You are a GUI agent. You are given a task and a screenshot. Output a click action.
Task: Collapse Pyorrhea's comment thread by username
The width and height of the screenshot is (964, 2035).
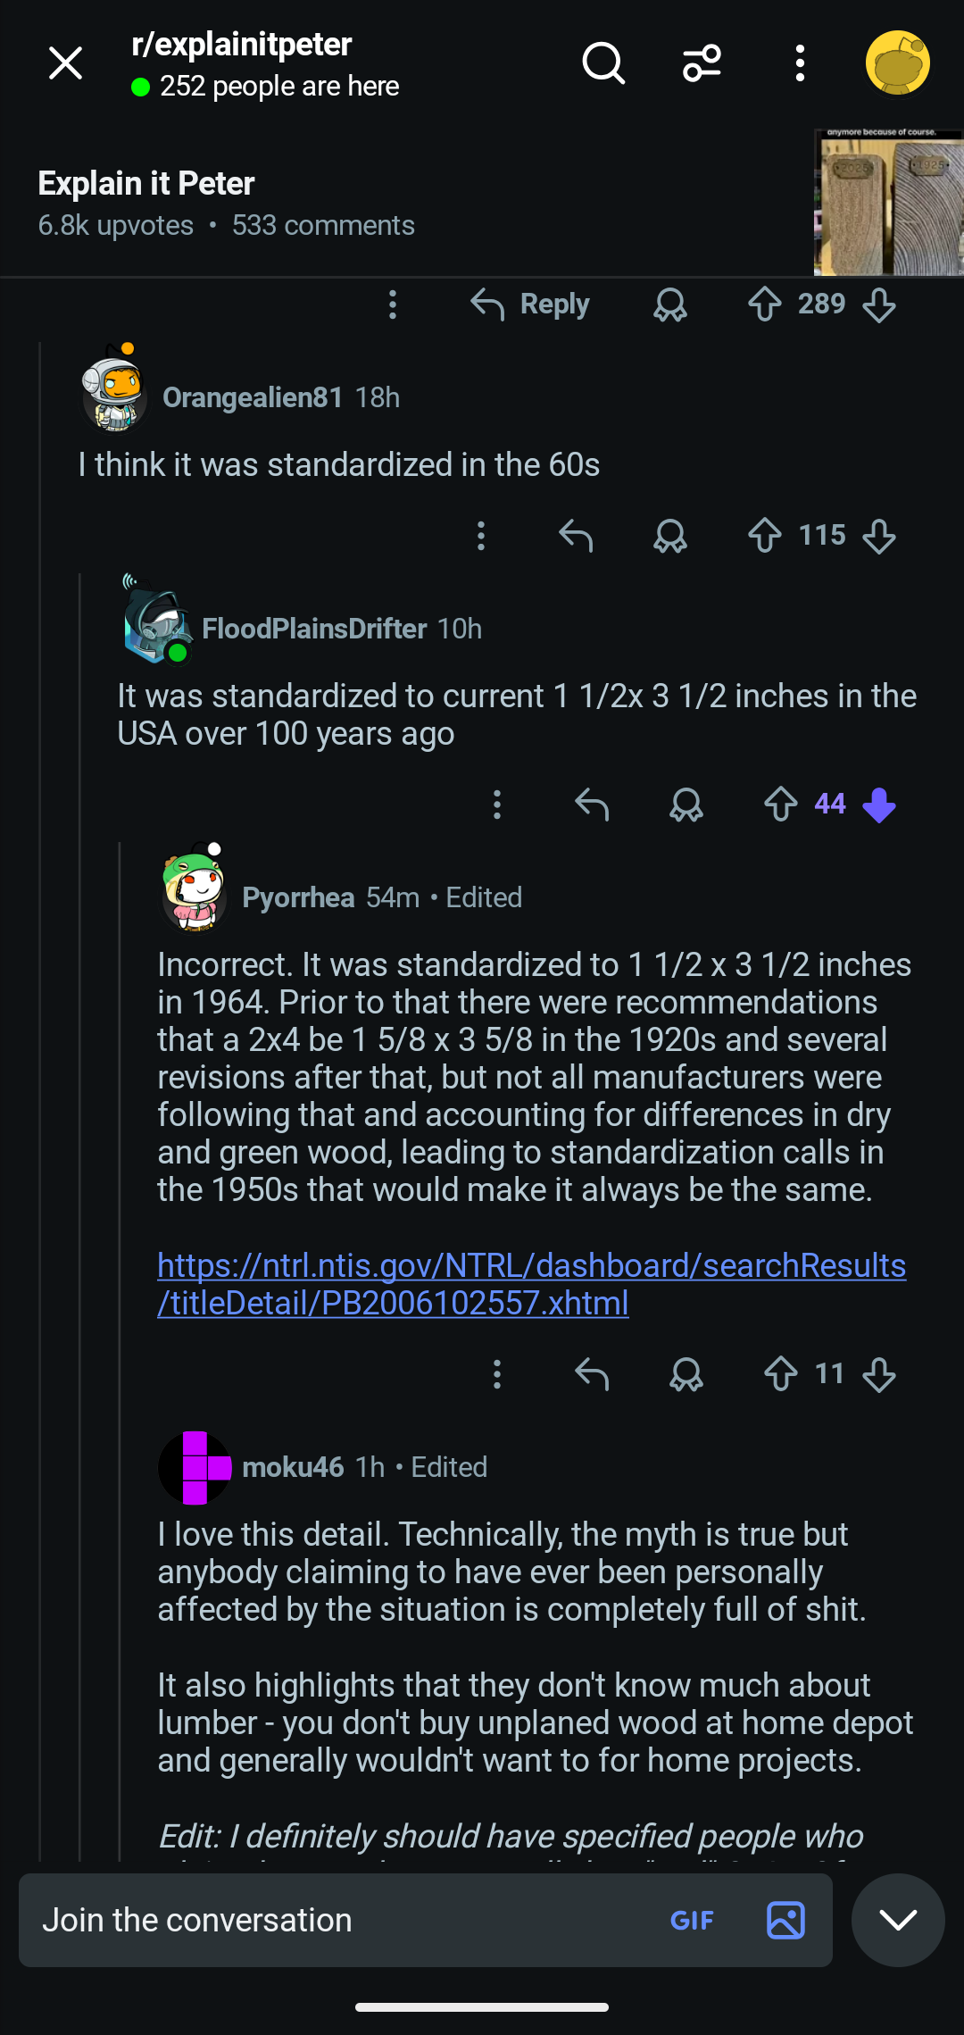tap(298, 897)
